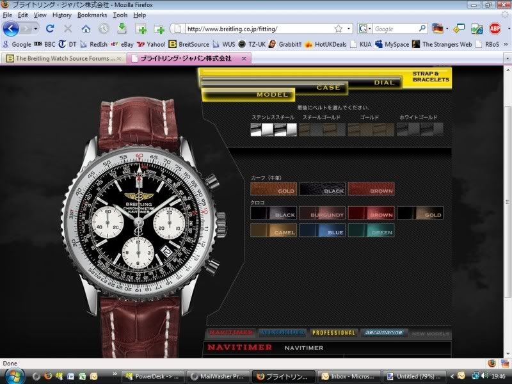Choose the croco GOLD strap

[420, 213]
